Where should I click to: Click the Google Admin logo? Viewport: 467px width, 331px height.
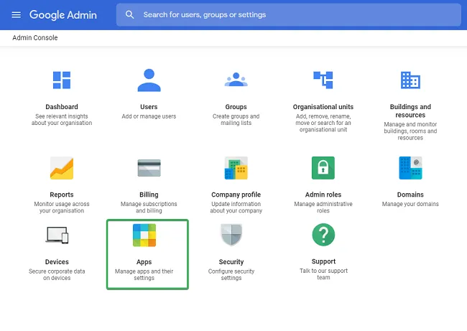[x=63, y=15]
